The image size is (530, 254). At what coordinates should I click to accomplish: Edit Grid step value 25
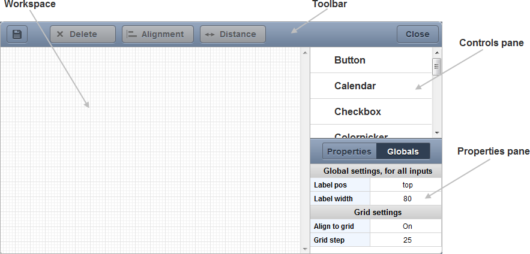pos(406,240)
